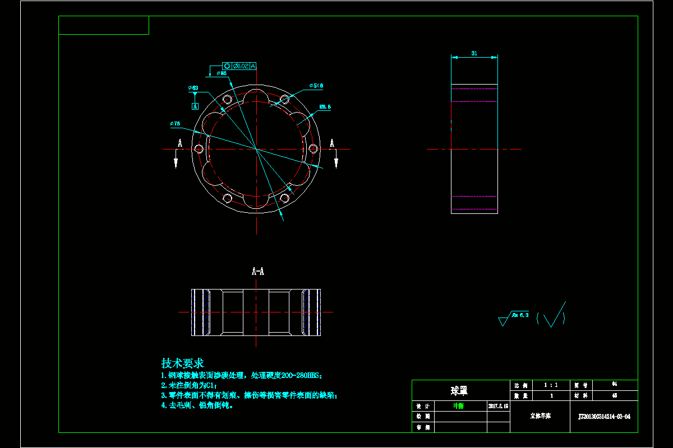The width and height of the screenshot is (673, 448).
Task: Select the 'Φ75' diameter dimension label
Action: (174, 123)
